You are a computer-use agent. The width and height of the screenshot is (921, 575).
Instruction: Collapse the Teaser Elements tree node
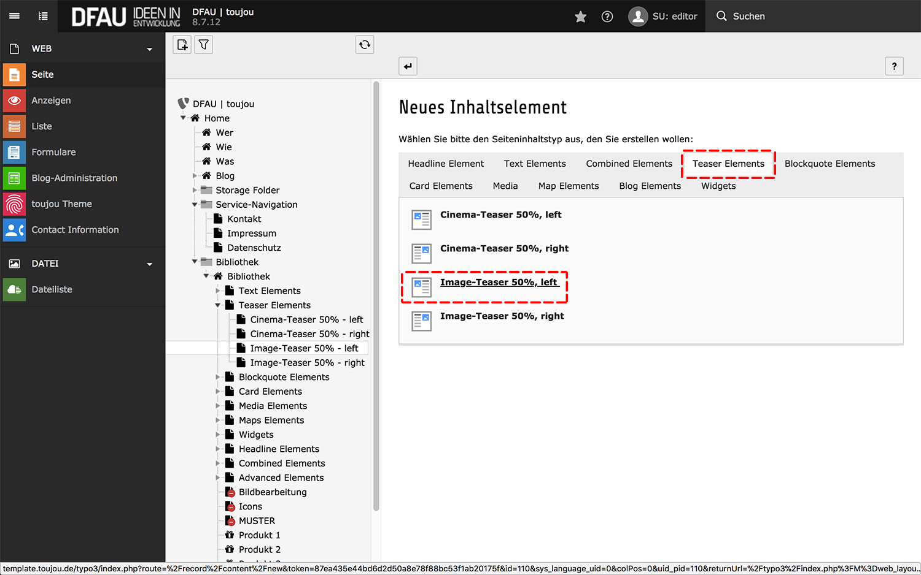click(218, 305)
